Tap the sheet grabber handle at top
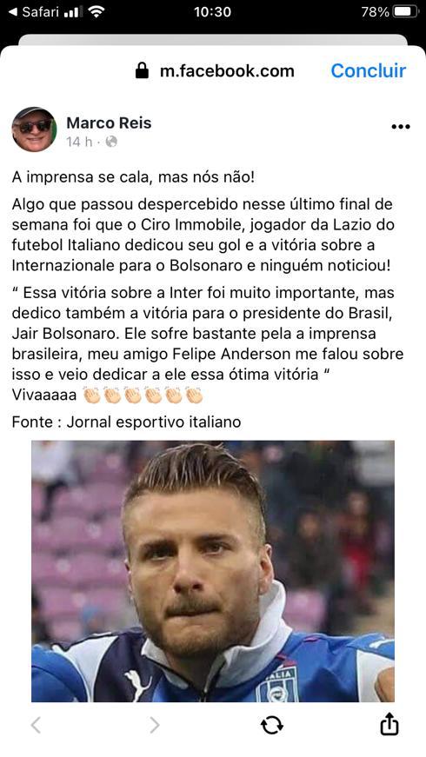Viewport: 426px width, 757px height. coord(213,40)
